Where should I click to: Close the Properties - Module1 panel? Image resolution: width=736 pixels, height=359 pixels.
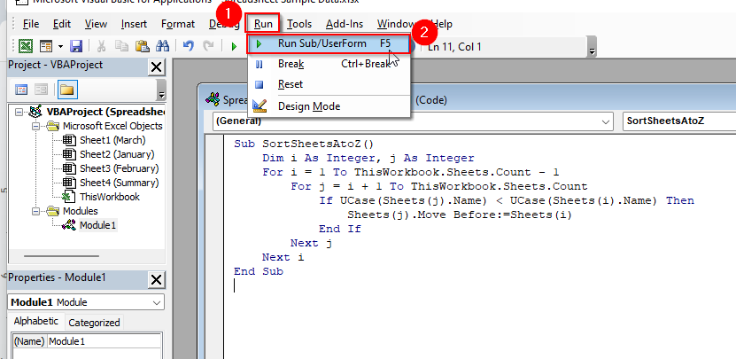pos(156,280)
